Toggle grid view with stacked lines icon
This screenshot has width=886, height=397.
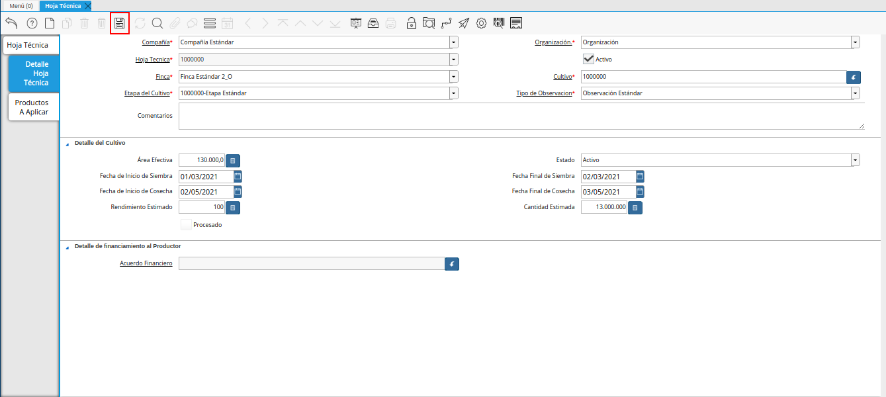[210, 23]
